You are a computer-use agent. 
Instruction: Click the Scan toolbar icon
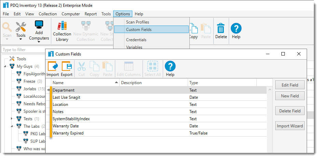(7, 27)
